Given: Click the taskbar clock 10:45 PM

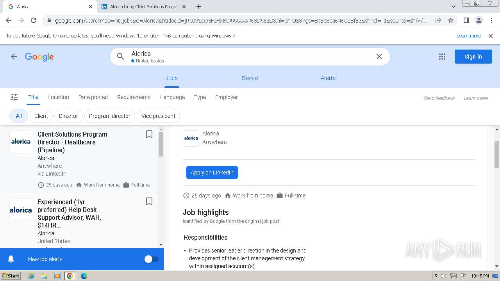Looking at the screenshot, I should tap(480, 276).
